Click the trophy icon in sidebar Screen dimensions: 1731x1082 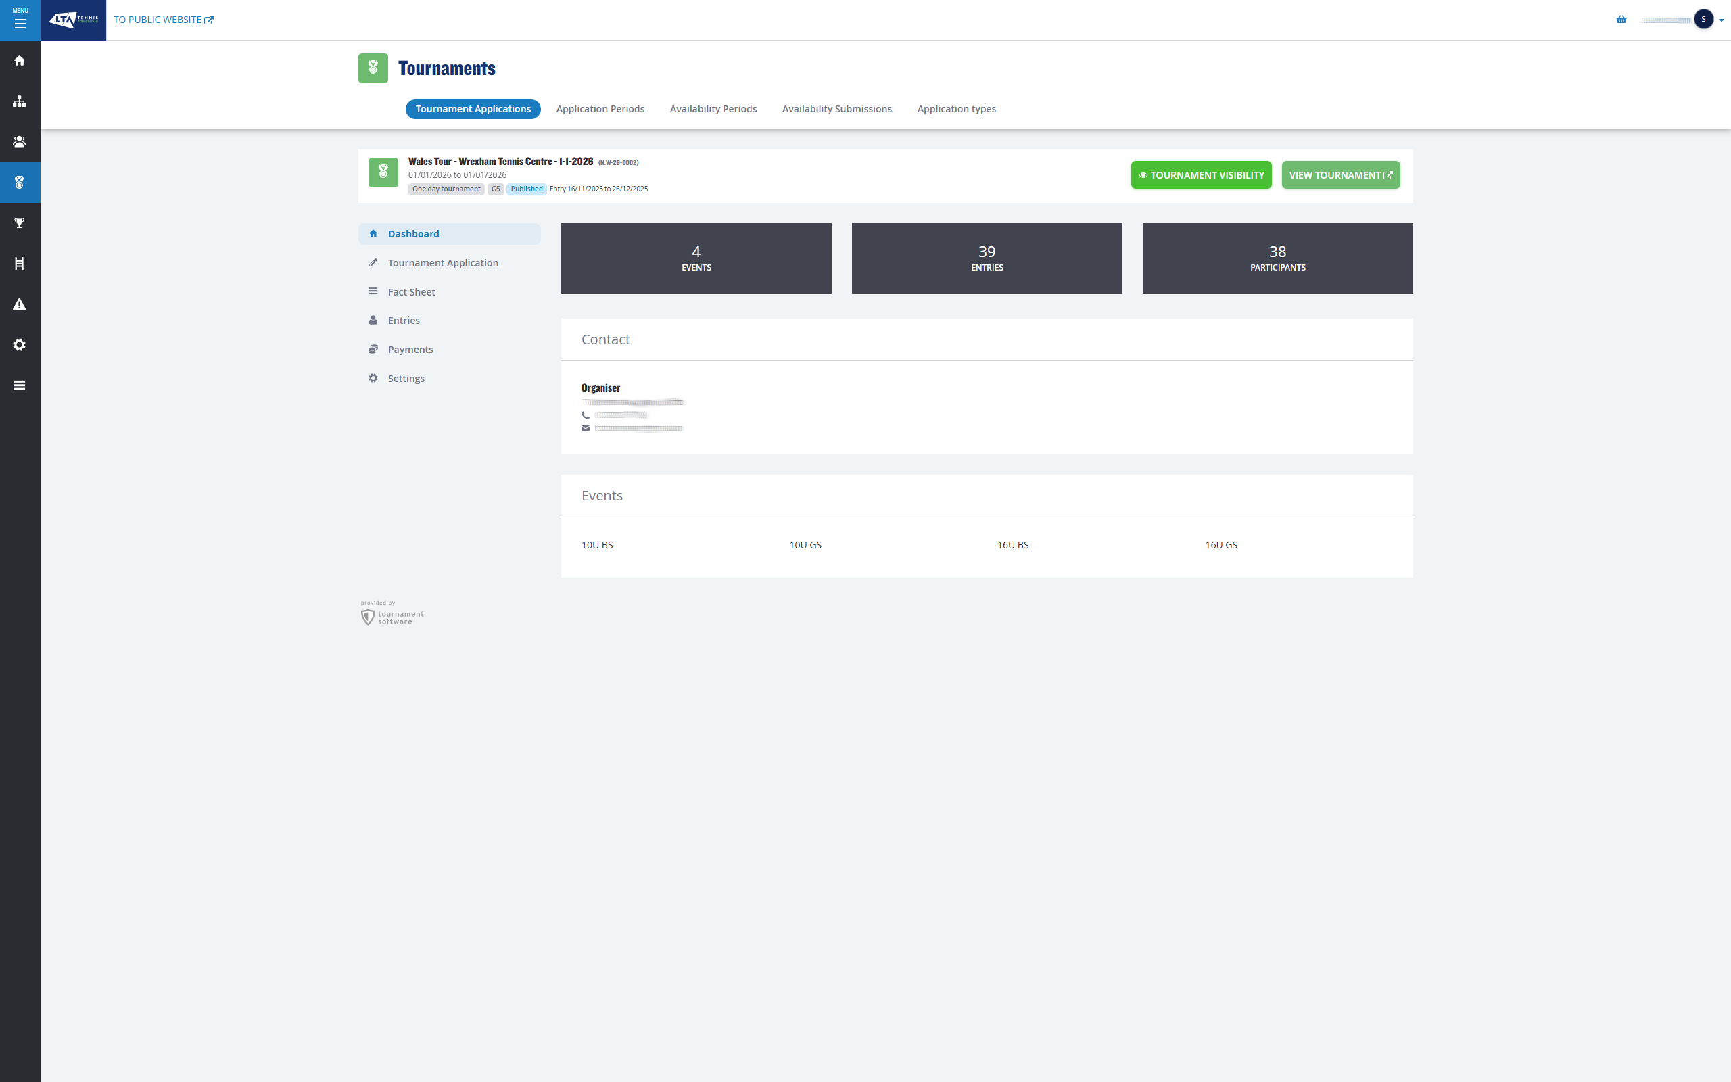tap(20, 223)
